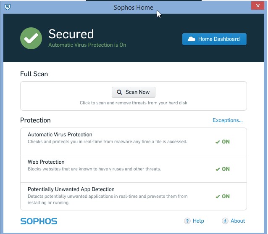Click the Automatic Virus Protection green checkmark
Screen dimensions: 268x234
pyautogui.click(x=218, y=142)
